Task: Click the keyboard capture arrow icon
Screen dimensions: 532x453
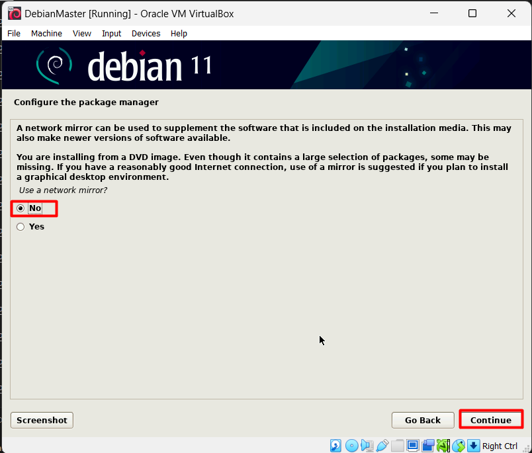Action: (474, 446)
